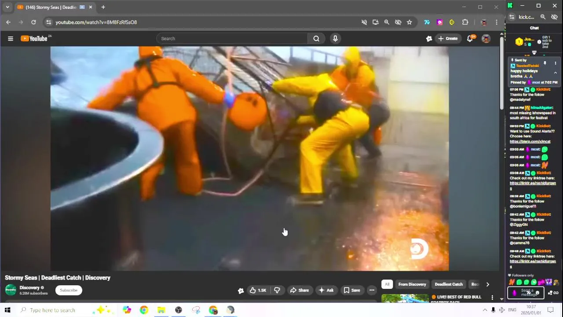Toggle the muted-site icon in address bar

[364, 22]
